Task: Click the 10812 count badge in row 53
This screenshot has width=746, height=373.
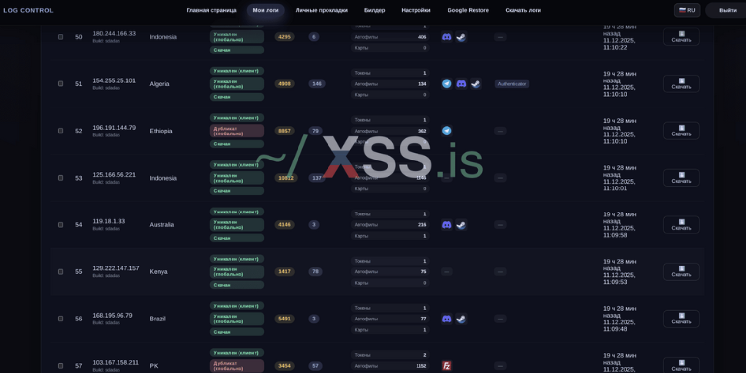Action: pyautogui.click(x=286, y=178)
